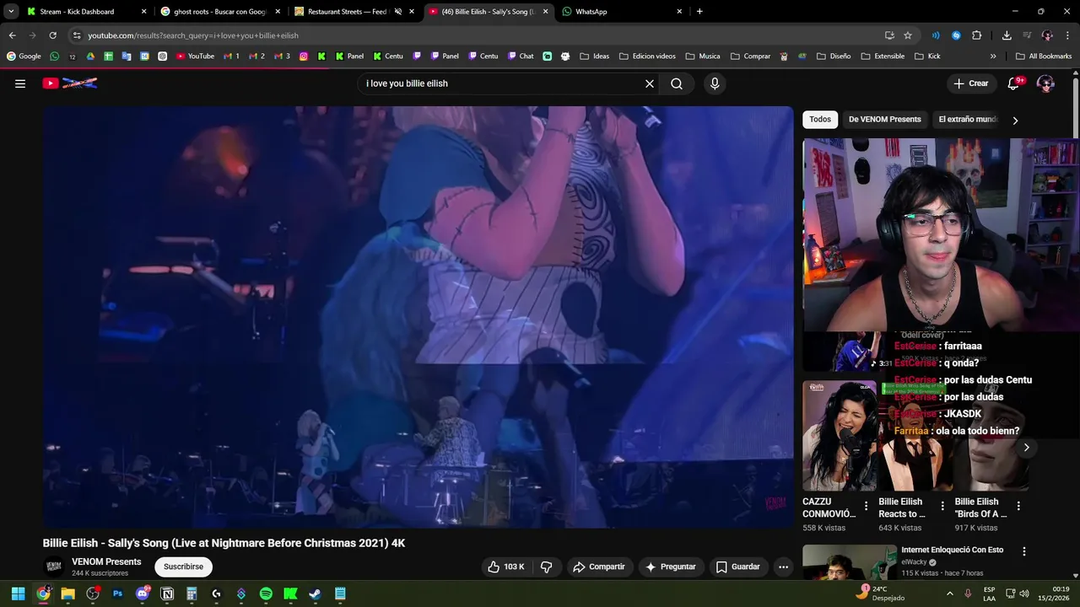Click the Compartir share button
Viewport: 1080px width, 607px height.
coord(599,567)
